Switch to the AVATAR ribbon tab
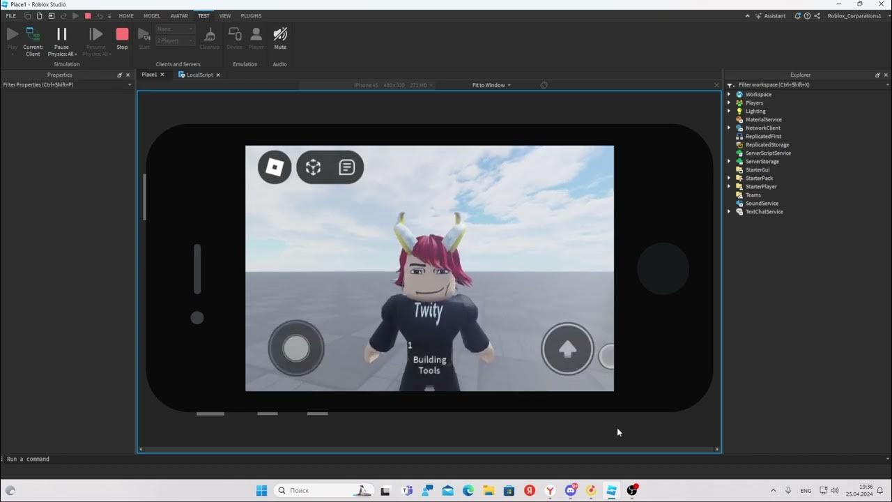The height and width of the screenshot is (502, 892). tap(179, 15)
